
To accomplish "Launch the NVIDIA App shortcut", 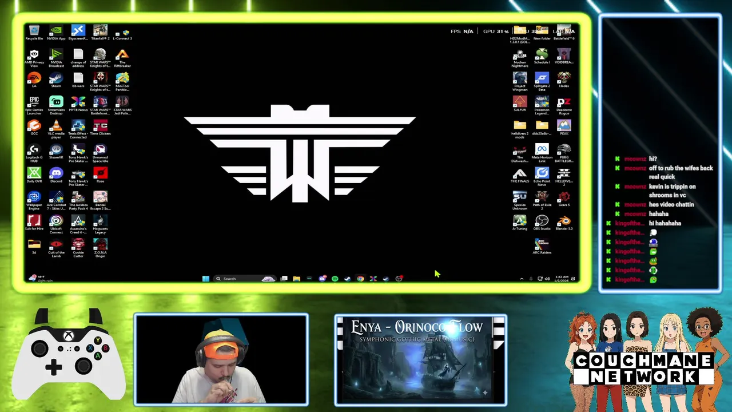I will [56, 32].
